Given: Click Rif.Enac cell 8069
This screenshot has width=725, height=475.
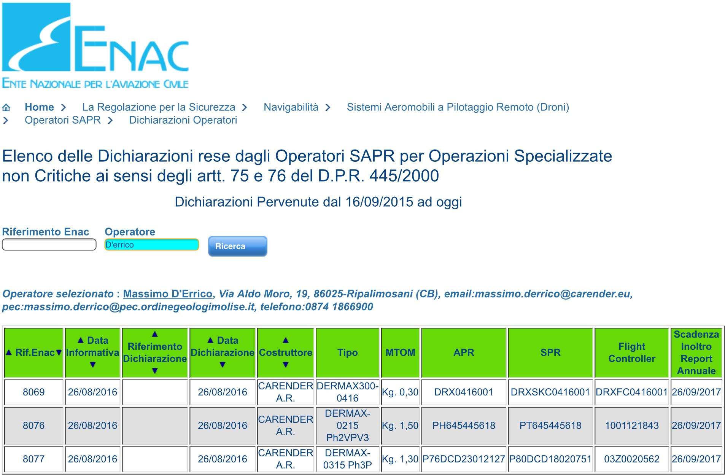Looking at the screenshot, I should (33, 392).
